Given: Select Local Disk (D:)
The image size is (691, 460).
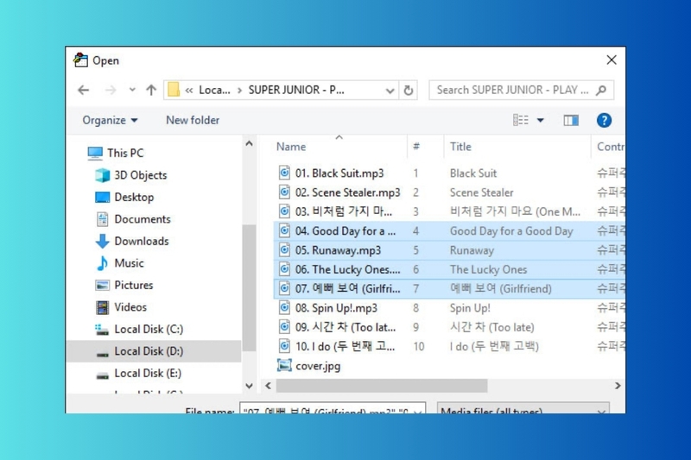Looking at the screenshot, I should click(154, 351).
